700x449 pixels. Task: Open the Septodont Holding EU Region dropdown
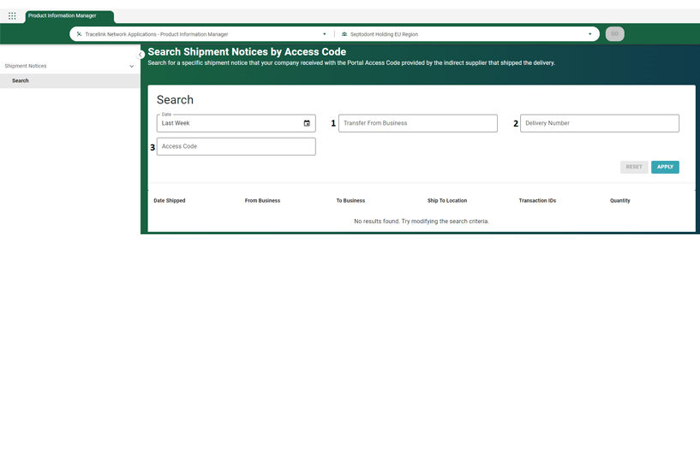(x=467, y=34)
